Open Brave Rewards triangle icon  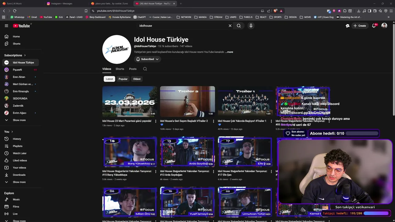(x=281, y=11)
